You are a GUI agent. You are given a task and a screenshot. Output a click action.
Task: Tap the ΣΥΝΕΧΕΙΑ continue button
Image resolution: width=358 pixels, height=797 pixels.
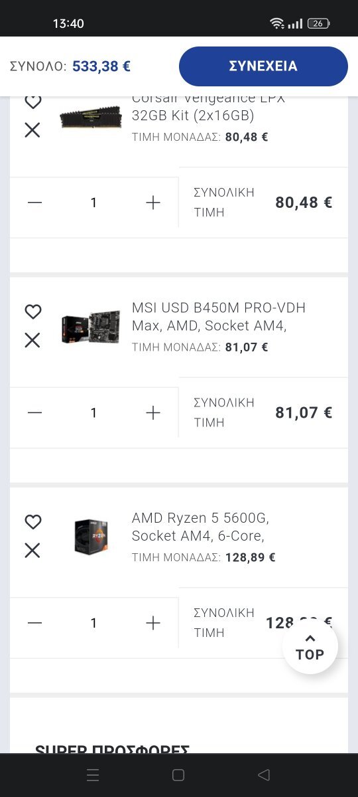(263, 66)
